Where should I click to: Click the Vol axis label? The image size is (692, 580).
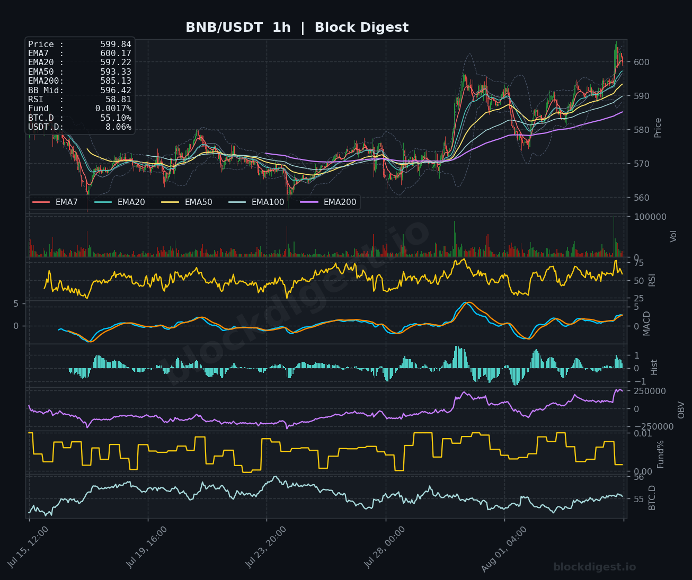click(x=673, y=236)
